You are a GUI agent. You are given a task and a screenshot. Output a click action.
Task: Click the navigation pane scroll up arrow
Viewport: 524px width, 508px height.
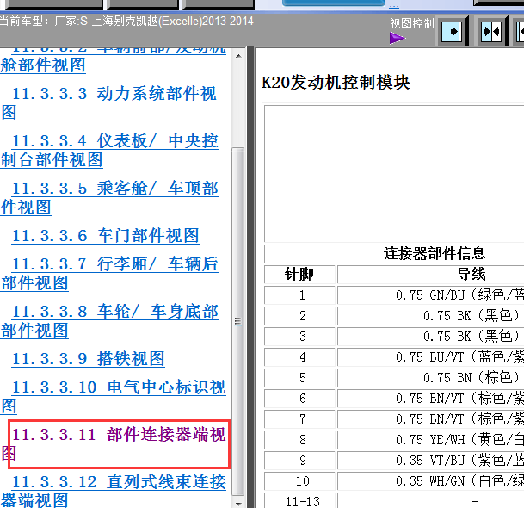tap(238, 56)
